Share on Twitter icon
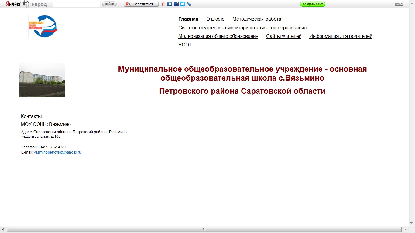 click(x=183, y=4)
